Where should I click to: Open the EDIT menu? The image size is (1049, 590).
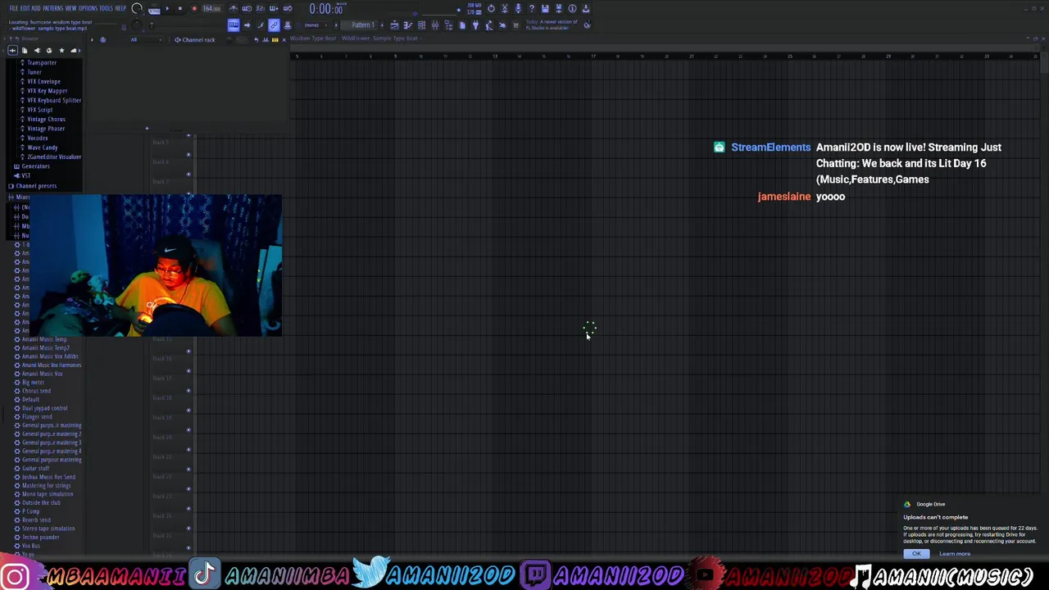point(25,8)
